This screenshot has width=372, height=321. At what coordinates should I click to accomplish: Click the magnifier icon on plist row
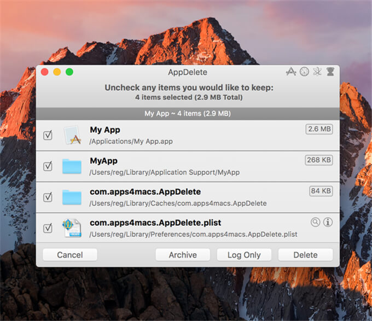(315, 223)
